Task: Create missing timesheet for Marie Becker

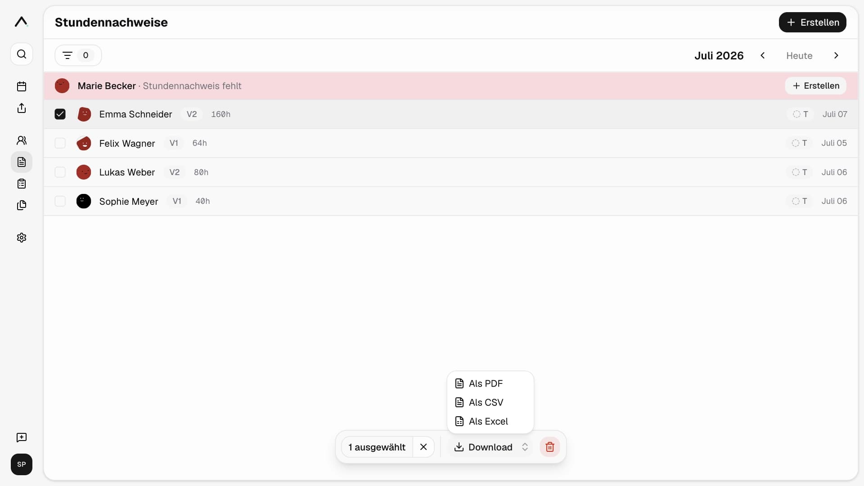Action: tap(816, 85)
